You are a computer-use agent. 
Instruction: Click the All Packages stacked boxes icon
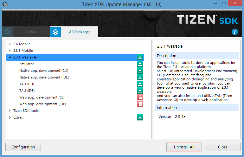pos(55,32)
